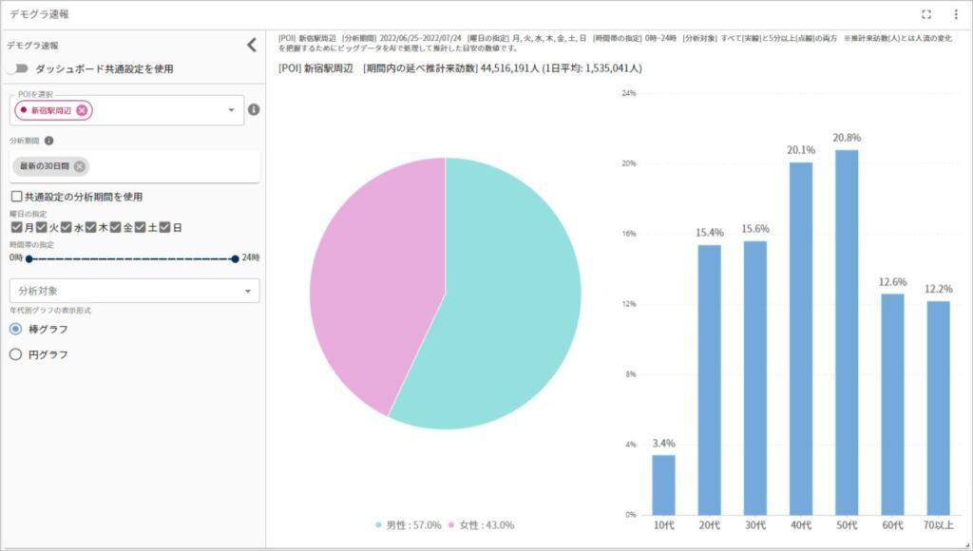Remove the 最新の30日間 period chip
Image resolution: width=973 pixels, height=551 pixels.
(x=80, y=167)
